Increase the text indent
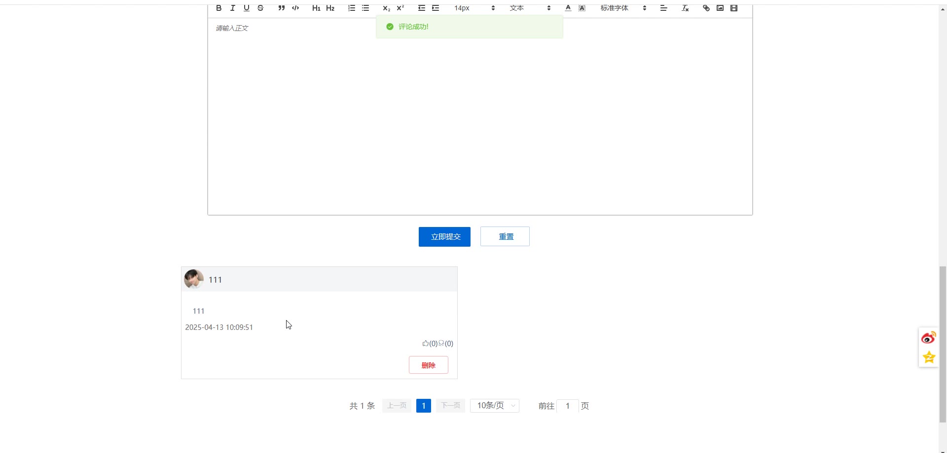The image size is (947, 453). tap(436, 8)
